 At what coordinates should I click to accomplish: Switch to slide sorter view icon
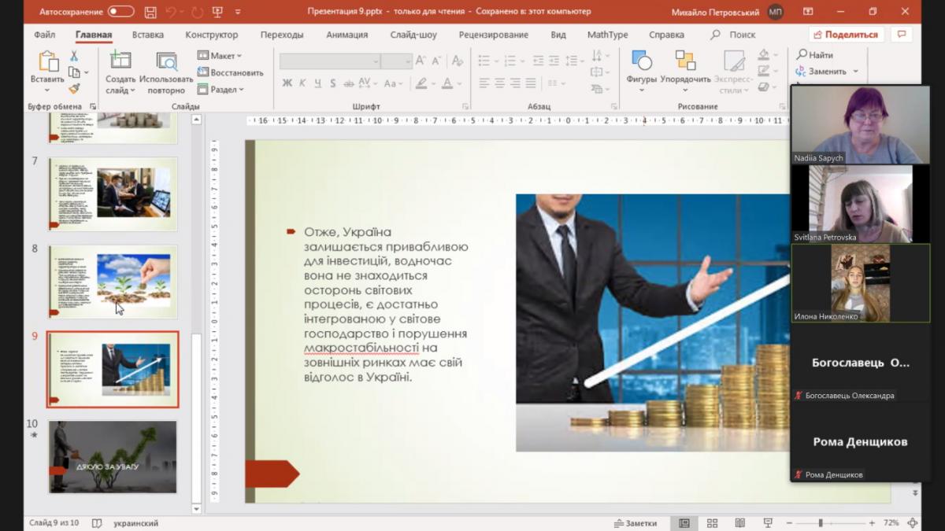[712, 523]
